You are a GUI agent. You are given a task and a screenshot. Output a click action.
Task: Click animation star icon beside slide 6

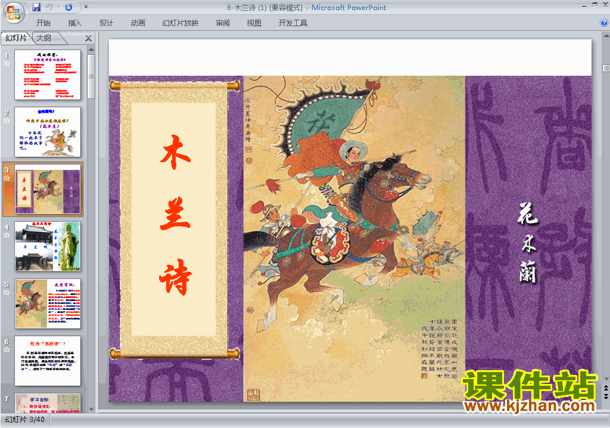click(x=7, y=350)
